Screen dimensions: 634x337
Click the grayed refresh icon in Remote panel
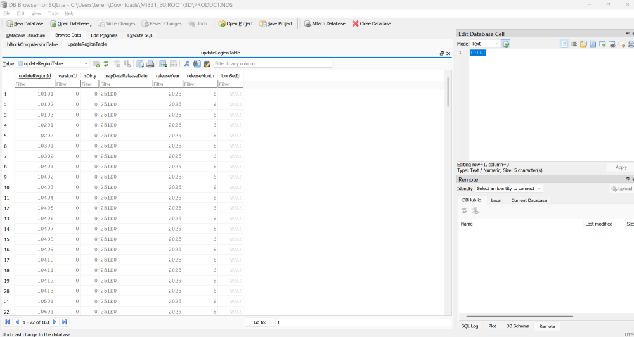click(464, 210)
